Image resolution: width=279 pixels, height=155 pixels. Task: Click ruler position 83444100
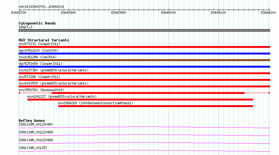pos(218,13)
